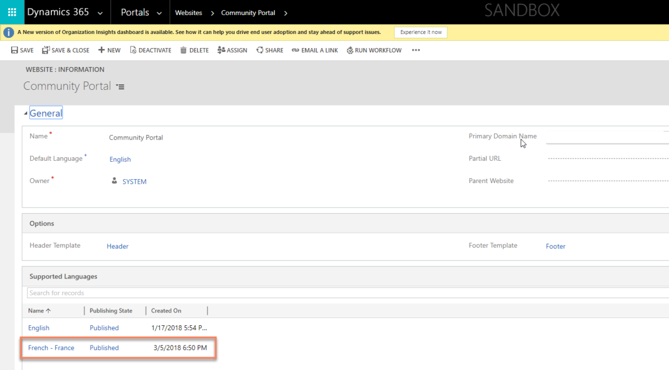Image resolution: width=669 pixels, height=370 pixels.
Task: Click the Community Portal name field value
Action: 136,137
